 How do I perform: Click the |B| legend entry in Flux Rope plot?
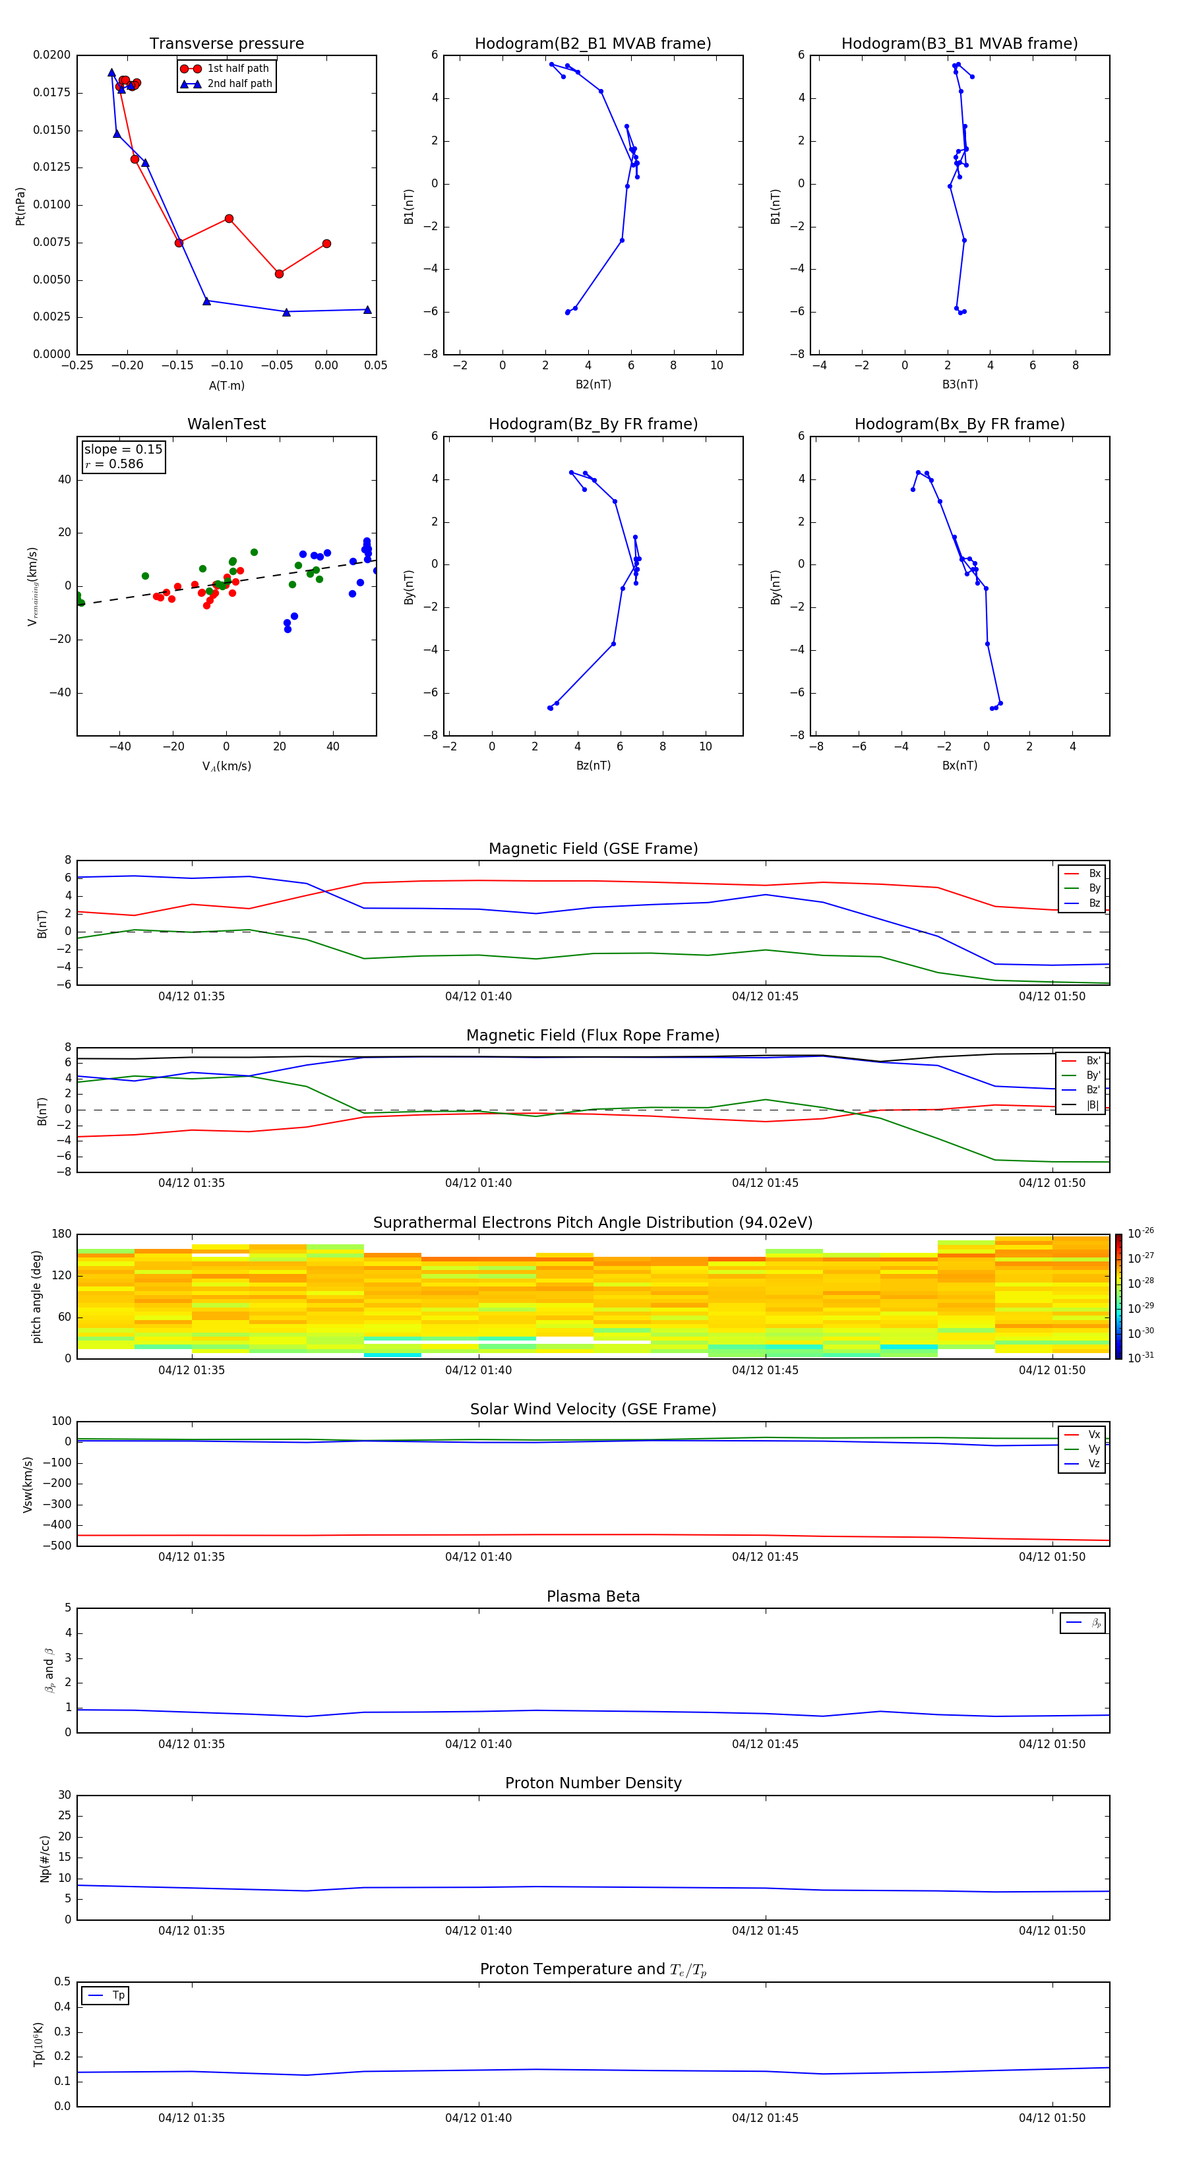[x=1081, y=1105]
